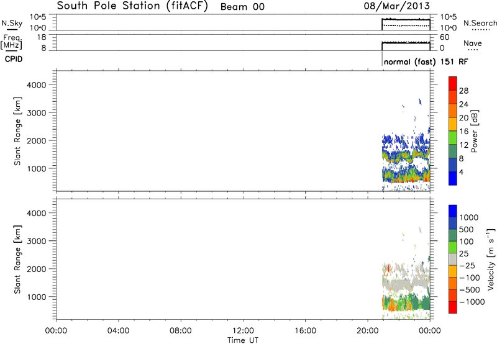The image size is (497, 344).
Task: Click the '04:00' time axis label
Action: click(119, 331)
